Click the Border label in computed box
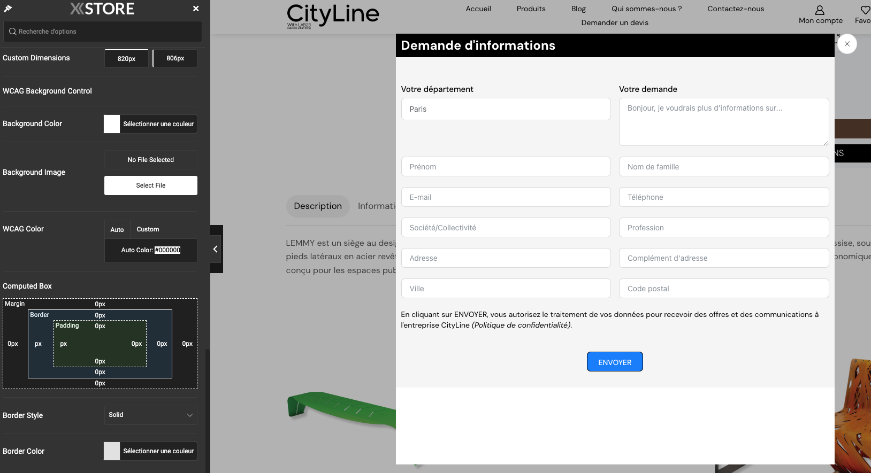Screen dimensions: 871x473 [40, 315]
